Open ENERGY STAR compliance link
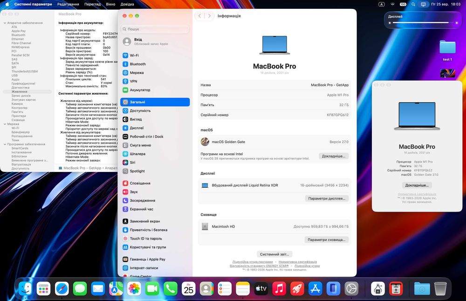 pyautogui.click(x=259, y=266)
